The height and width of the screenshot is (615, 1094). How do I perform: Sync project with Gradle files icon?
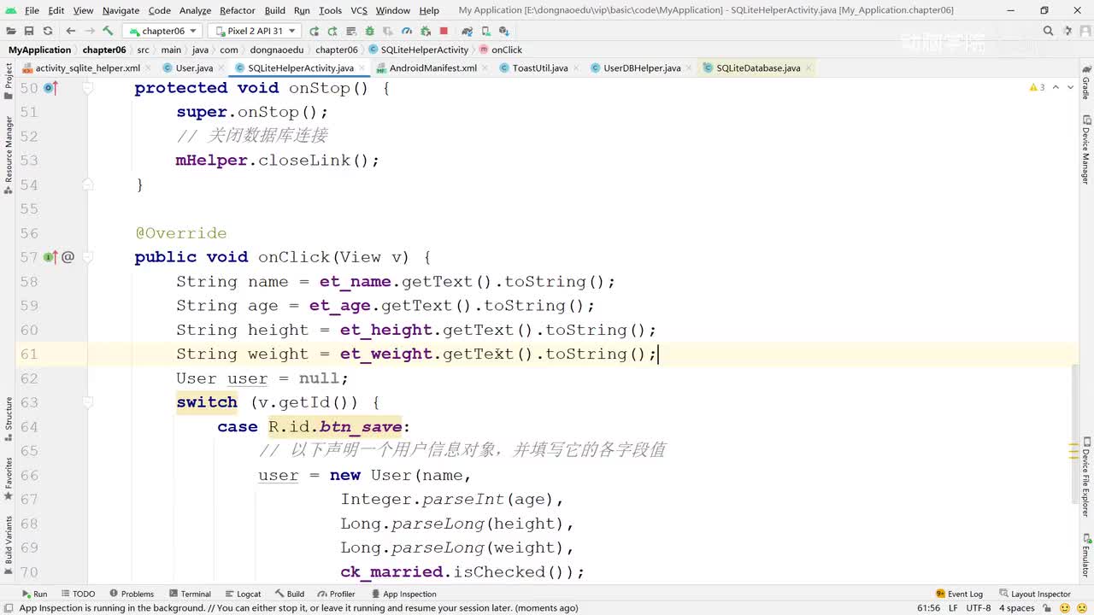tap(467, 31)
